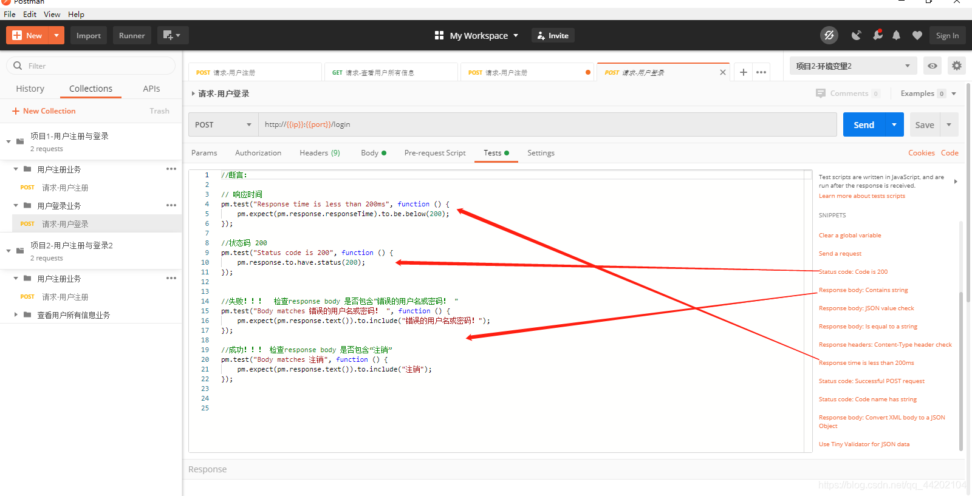The width and height of the screenshot is (972, 496).
Task: Switch to Params tab
Action: [x=204, y=153]
